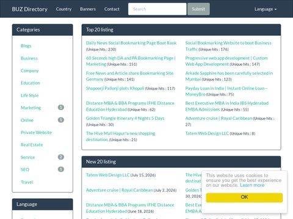293x219 pixels.
Task: Open the Blogs category
Action: coord(26,46)
